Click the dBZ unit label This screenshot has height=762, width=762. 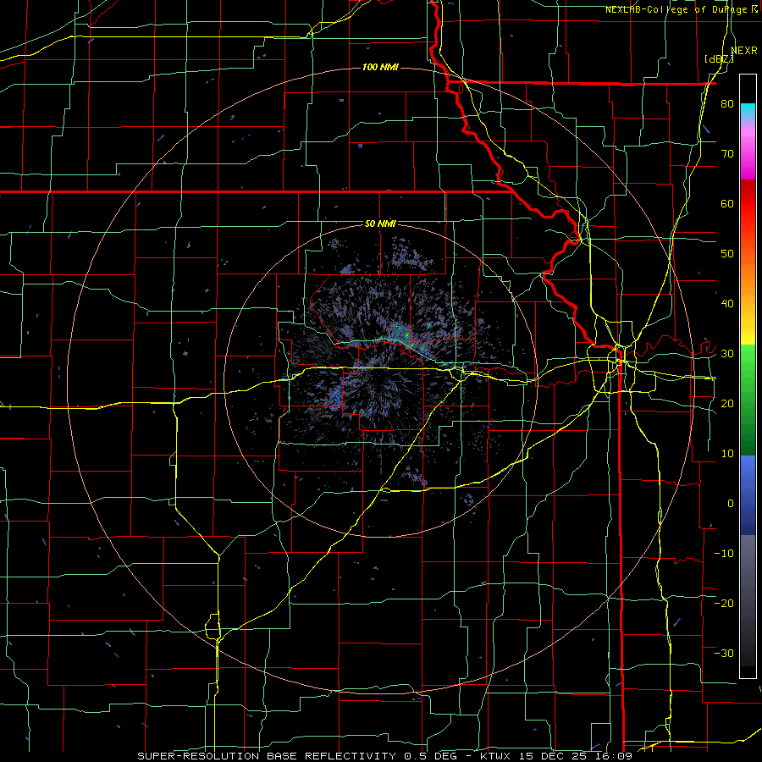719,59
